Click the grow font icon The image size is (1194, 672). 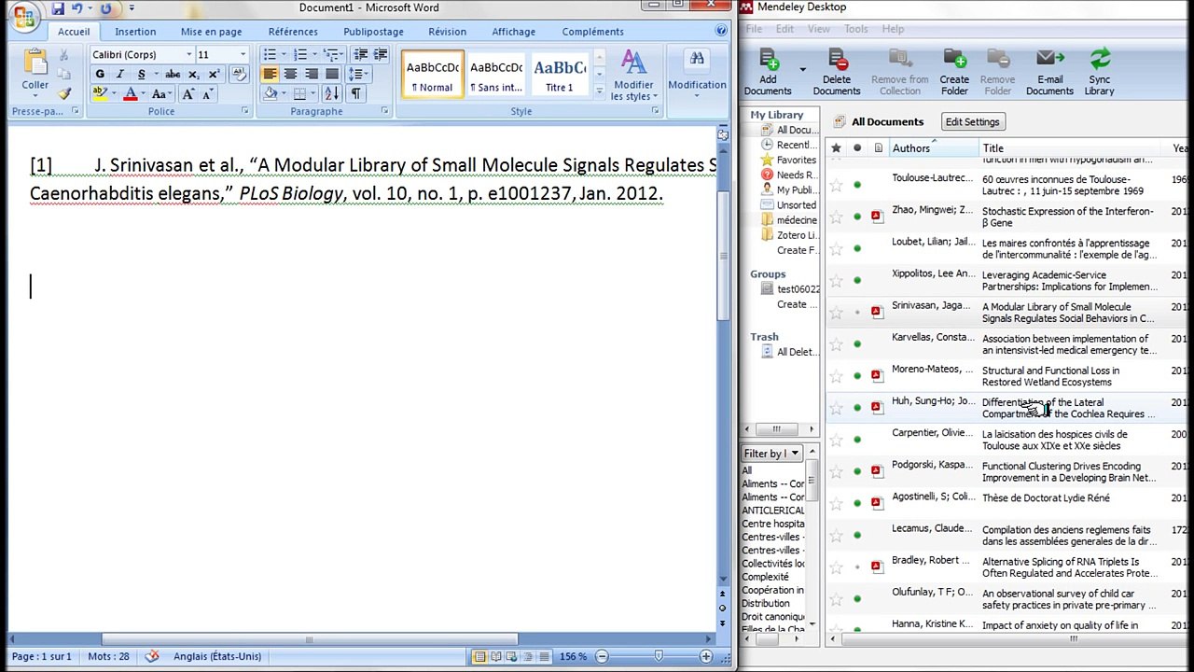point(188,94)
